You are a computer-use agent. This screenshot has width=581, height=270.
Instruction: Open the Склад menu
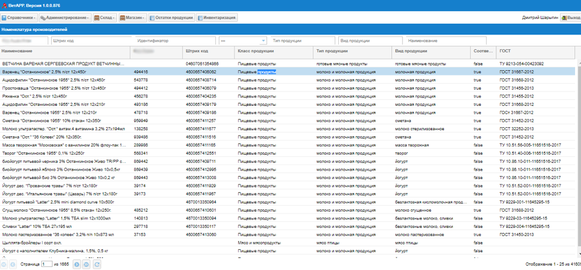point(104,18)
